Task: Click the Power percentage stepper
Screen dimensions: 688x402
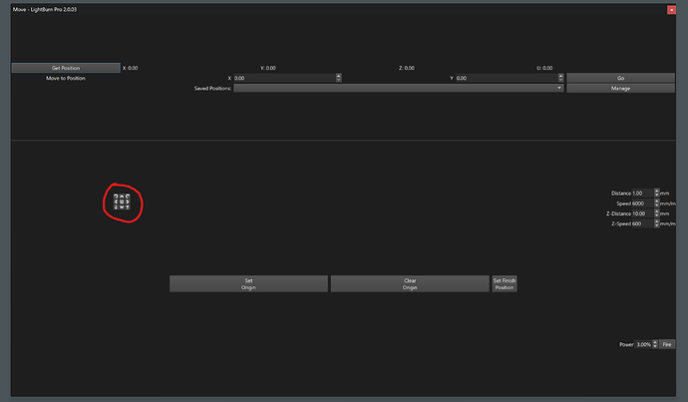Action: 657,344
